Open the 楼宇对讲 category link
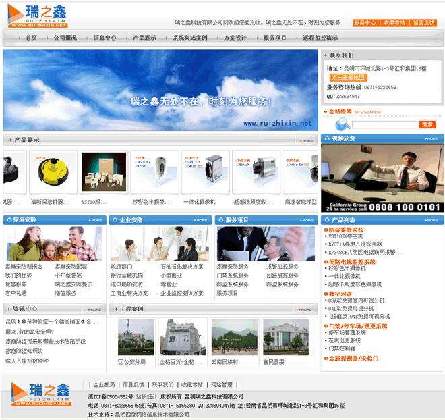 [340, 294]
